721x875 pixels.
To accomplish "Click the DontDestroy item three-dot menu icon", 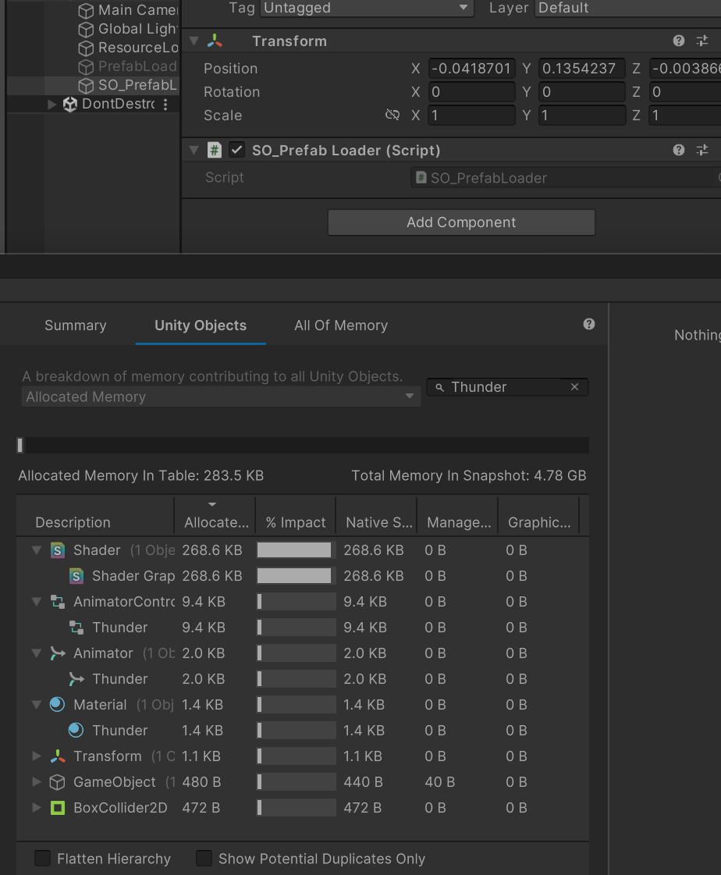I will 165,105.
